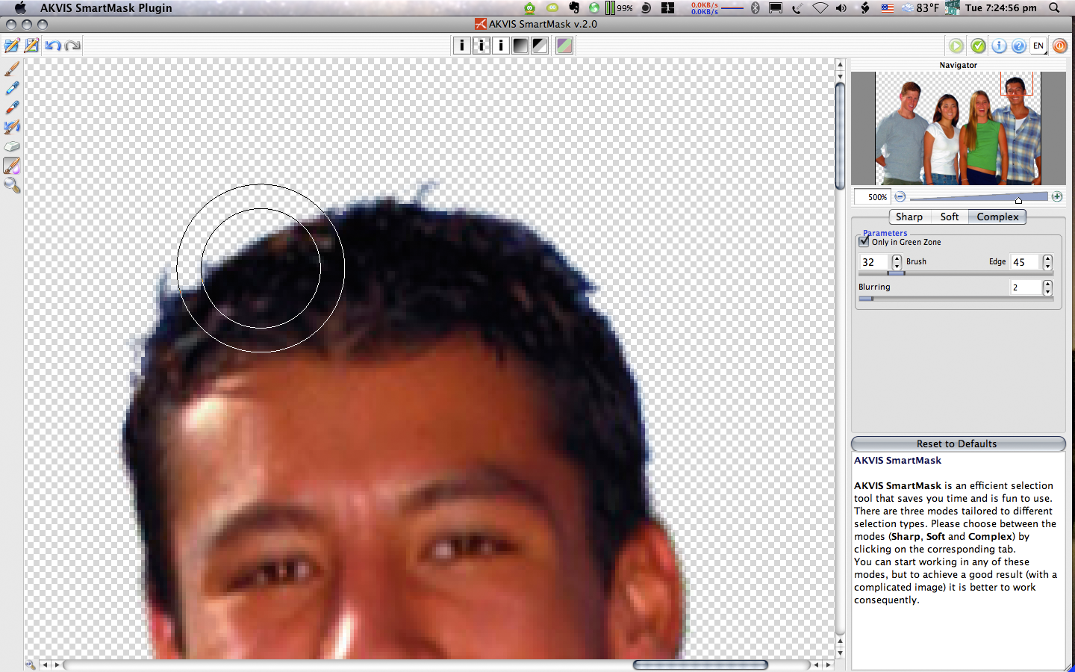1075x672 pixels.
Task: Choose the third view mode icon
Action: tap(501, 46)
